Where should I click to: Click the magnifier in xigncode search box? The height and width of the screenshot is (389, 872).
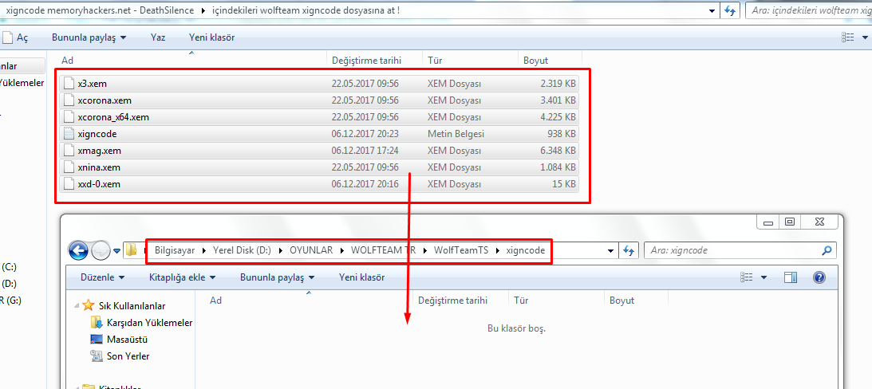(827, 250)
